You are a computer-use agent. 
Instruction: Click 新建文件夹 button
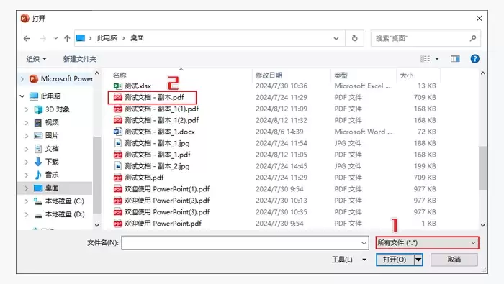[79, 59]
